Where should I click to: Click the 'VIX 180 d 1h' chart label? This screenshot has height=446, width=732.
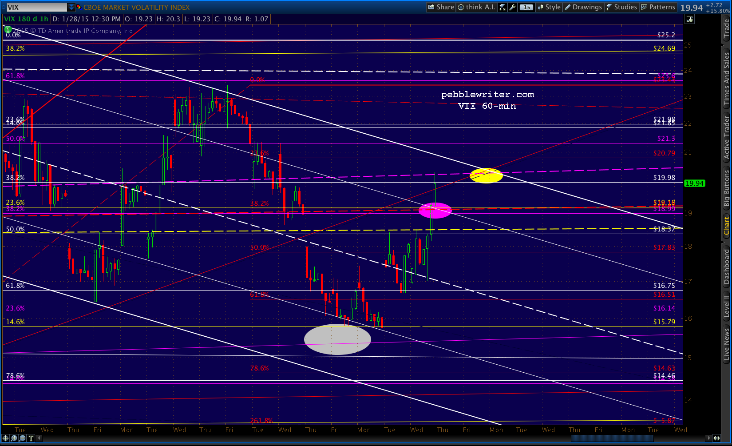click(x=26, y=19)
